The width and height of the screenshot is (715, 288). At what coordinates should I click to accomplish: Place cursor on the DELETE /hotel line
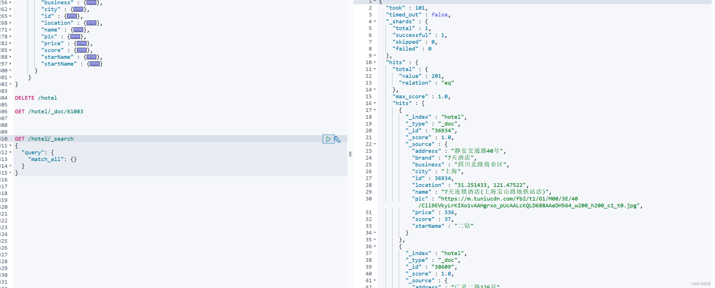coord(36,98)
